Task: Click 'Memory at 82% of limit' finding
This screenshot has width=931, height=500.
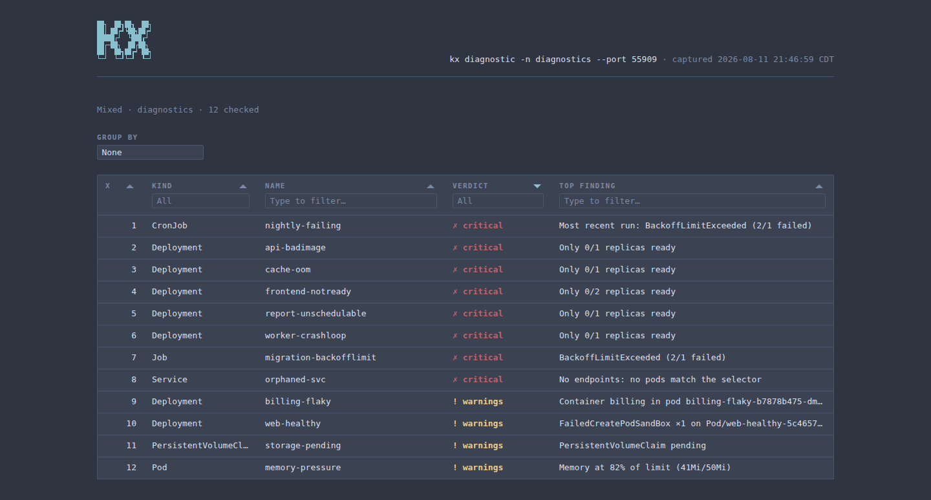Action: pos(645,468)
